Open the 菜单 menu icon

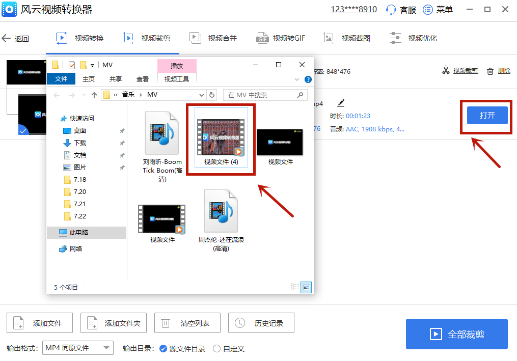(x=428, y=10)
